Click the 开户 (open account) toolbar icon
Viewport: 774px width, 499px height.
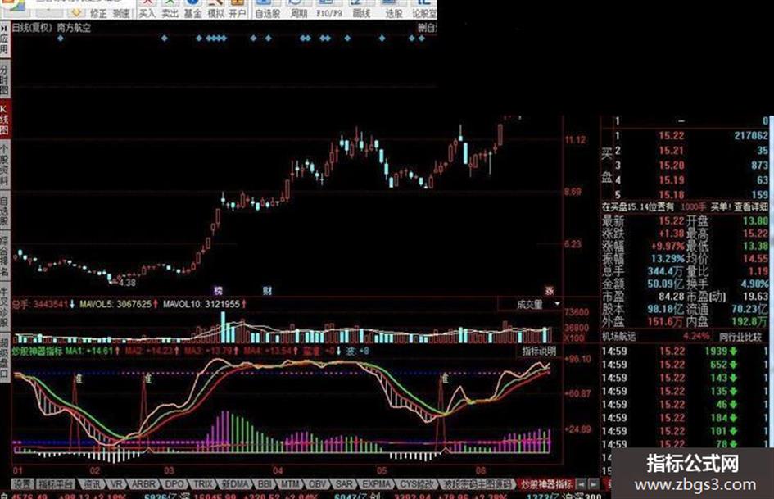pos(238,9)
